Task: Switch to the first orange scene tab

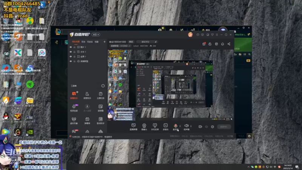Action: 76,42
